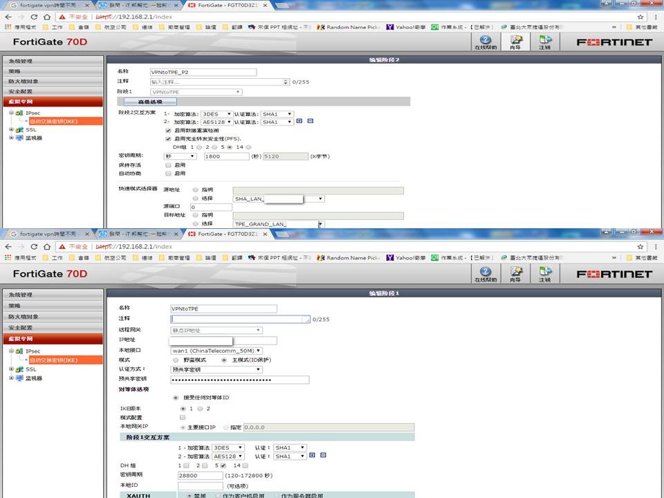Open 在线帮助 help icon on Phase 1 page
The width and height of the screenshot is (664, 498).
486,274
